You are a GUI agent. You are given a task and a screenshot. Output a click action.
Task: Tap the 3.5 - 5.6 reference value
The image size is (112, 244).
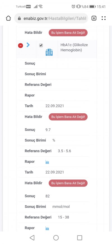64,151
